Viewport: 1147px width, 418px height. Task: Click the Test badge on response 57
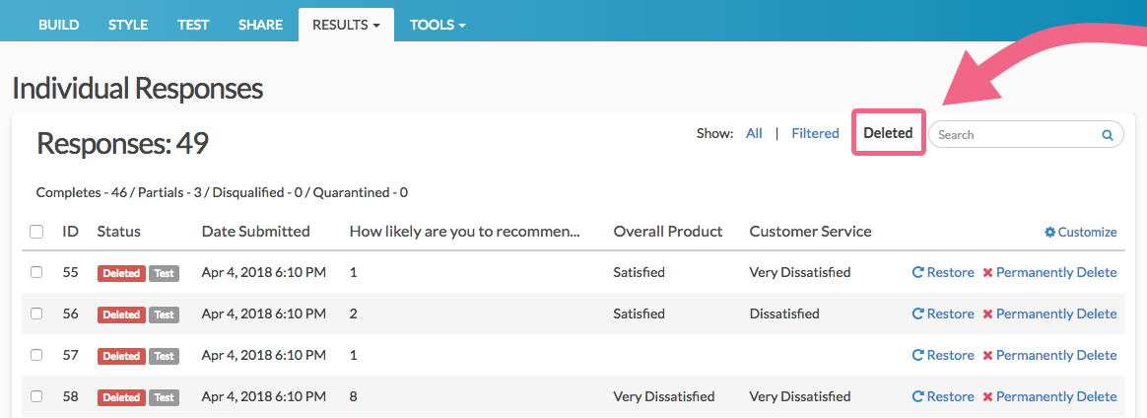pyautogui.click(x=165, y=356)
